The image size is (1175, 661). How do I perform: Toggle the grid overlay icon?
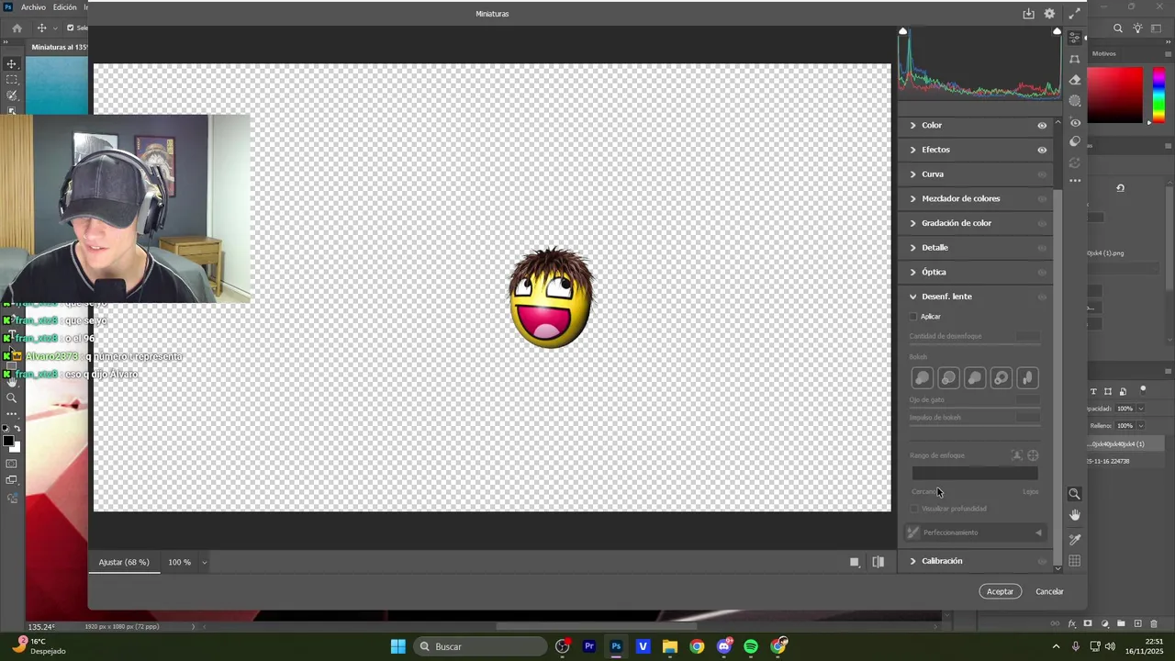point(1075,561)
